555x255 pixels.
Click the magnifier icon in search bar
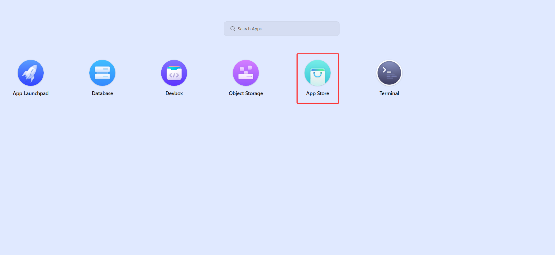(x=233, y=29)
